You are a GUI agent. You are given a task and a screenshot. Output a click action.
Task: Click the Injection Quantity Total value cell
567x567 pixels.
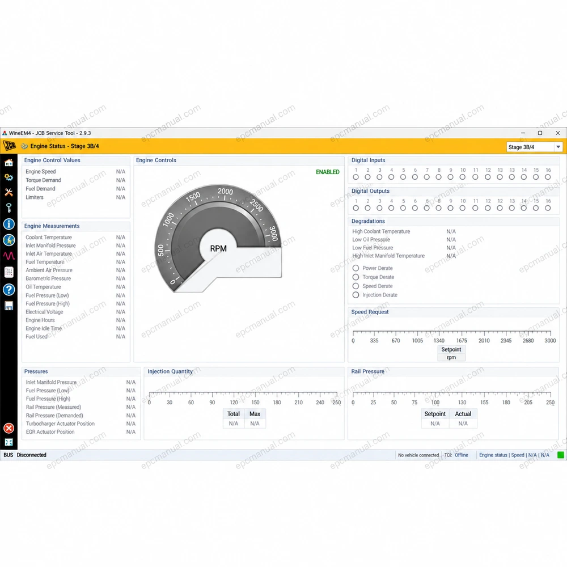coord(234,424)
